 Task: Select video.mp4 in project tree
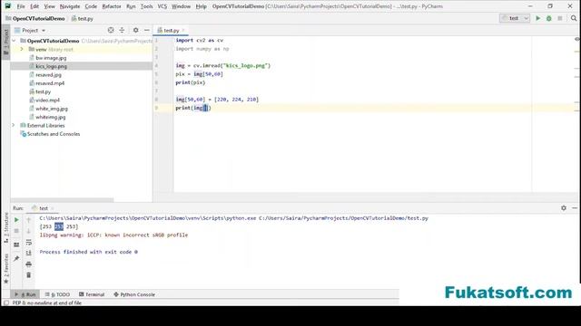point(47,101)
